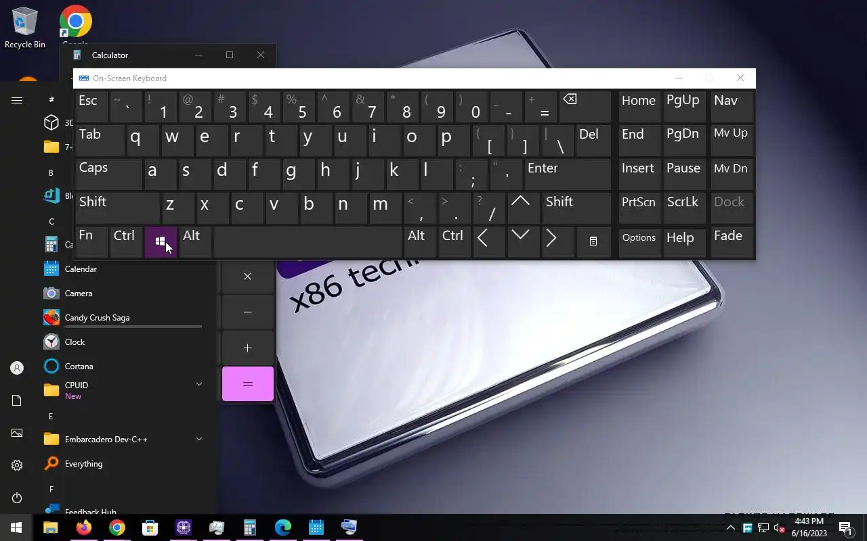Toggle the Fn key on the keyboard
The image size is (867, 541).
point(91,241)
